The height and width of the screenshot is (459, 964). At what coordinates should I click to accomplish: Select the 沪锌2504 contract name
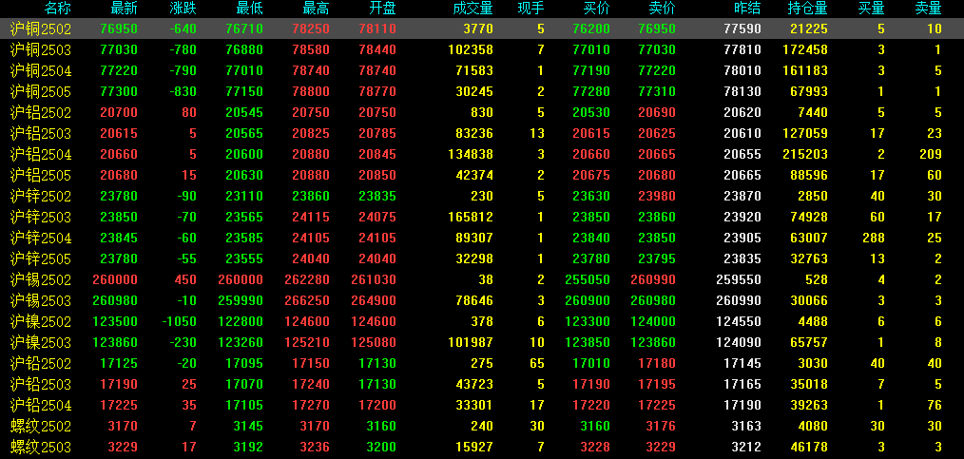click(x=41, y=238)
